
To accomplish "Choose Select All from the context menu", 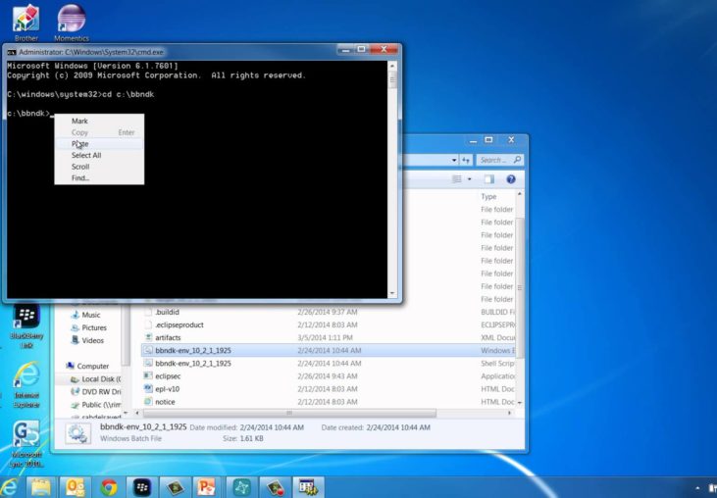I will tap(86, 156).
